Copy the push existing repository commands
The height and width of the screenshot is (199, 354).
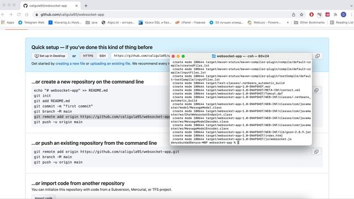coord(316,151)
